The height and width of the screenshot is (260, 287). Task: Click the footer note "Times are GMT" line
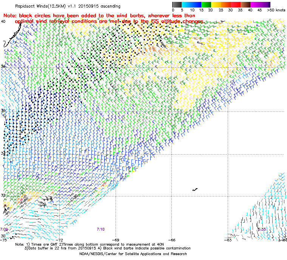(x=89, y=245)
